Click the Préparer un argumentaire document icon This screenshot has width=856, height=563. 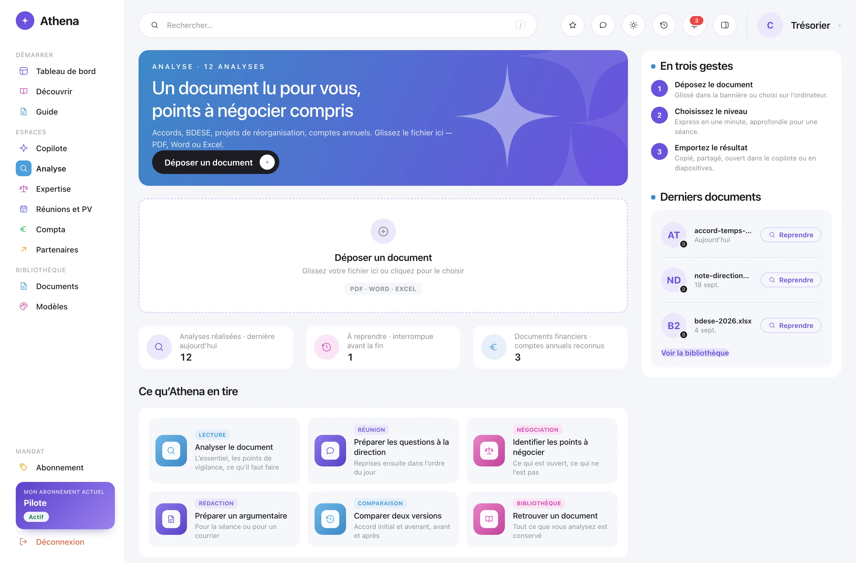[x=171, y=519]
